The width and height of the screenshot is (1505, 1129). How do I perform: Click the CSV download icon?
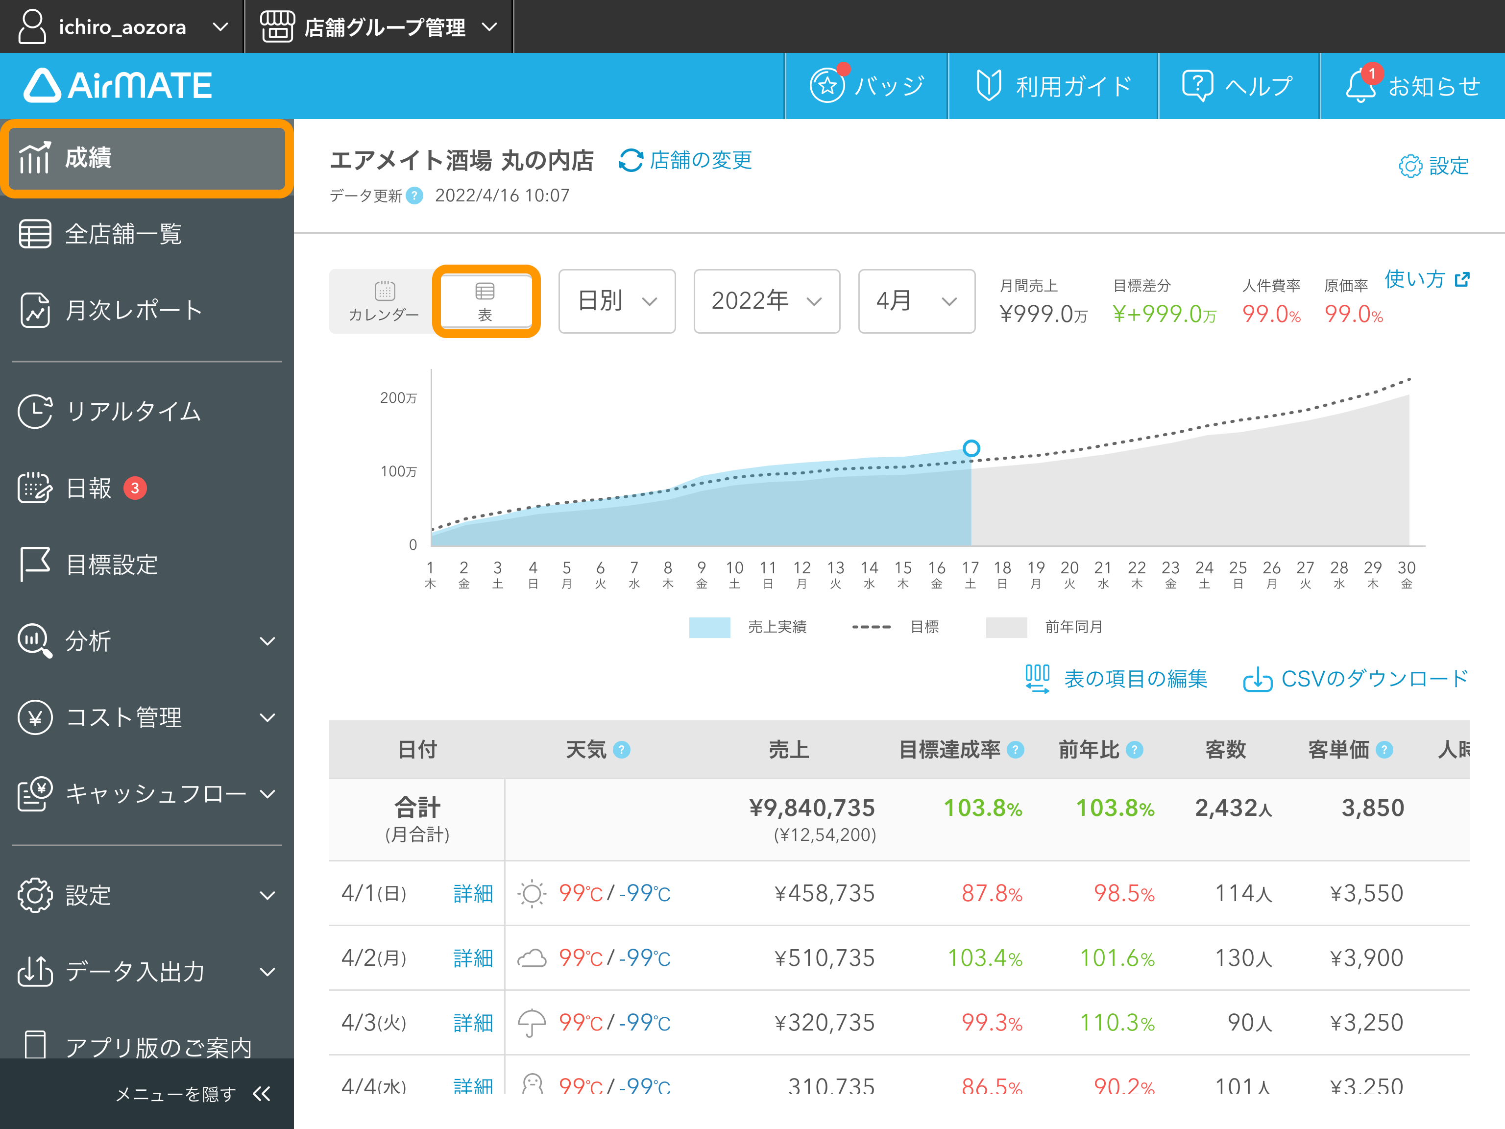click(x=1257, y=679)
